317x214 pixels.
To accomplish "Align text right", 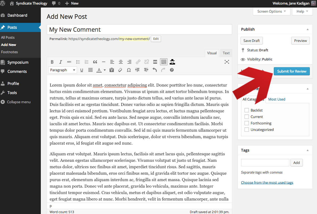I will pos(129,62).
